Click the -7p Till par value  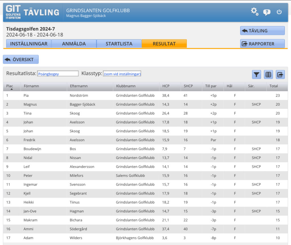tap(213, 229)
